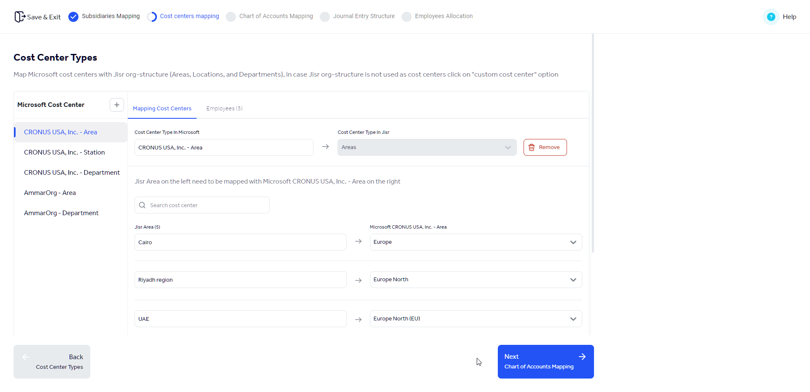Click the Save & Exit door icon

click(x=19, y=16)
